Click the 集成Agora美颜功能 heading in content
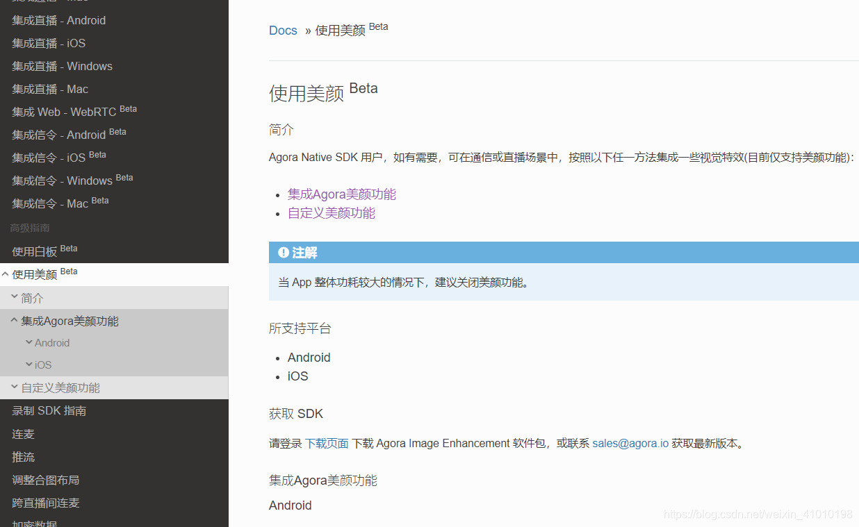The image size is (859, 527). [323, 480]
